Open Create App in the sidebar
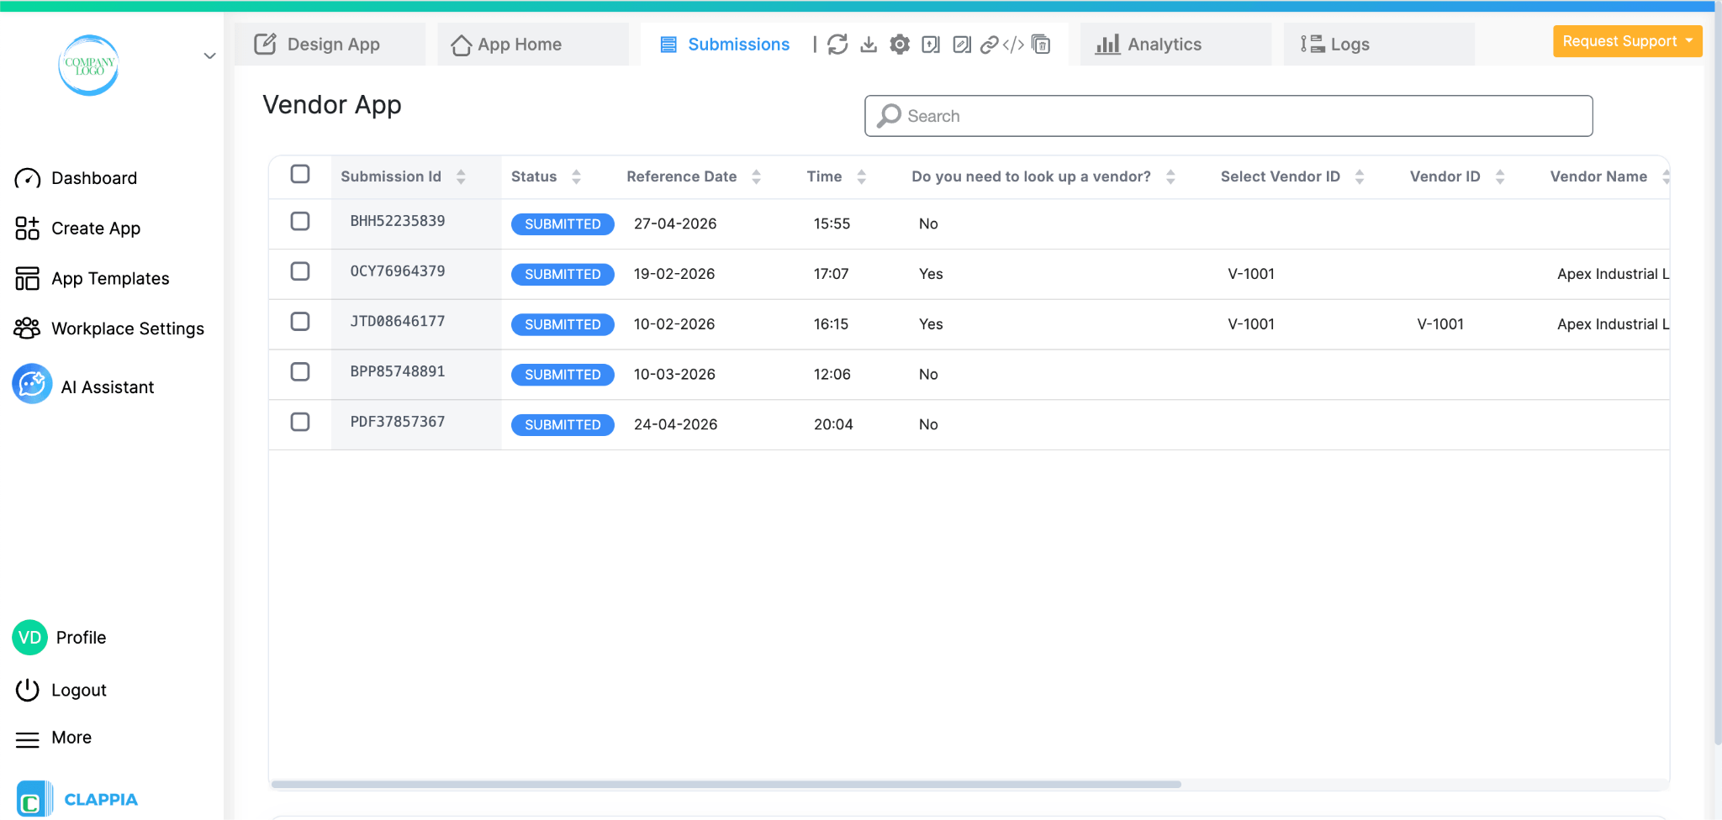The image size is (1722, 820). tap(96, 229)
